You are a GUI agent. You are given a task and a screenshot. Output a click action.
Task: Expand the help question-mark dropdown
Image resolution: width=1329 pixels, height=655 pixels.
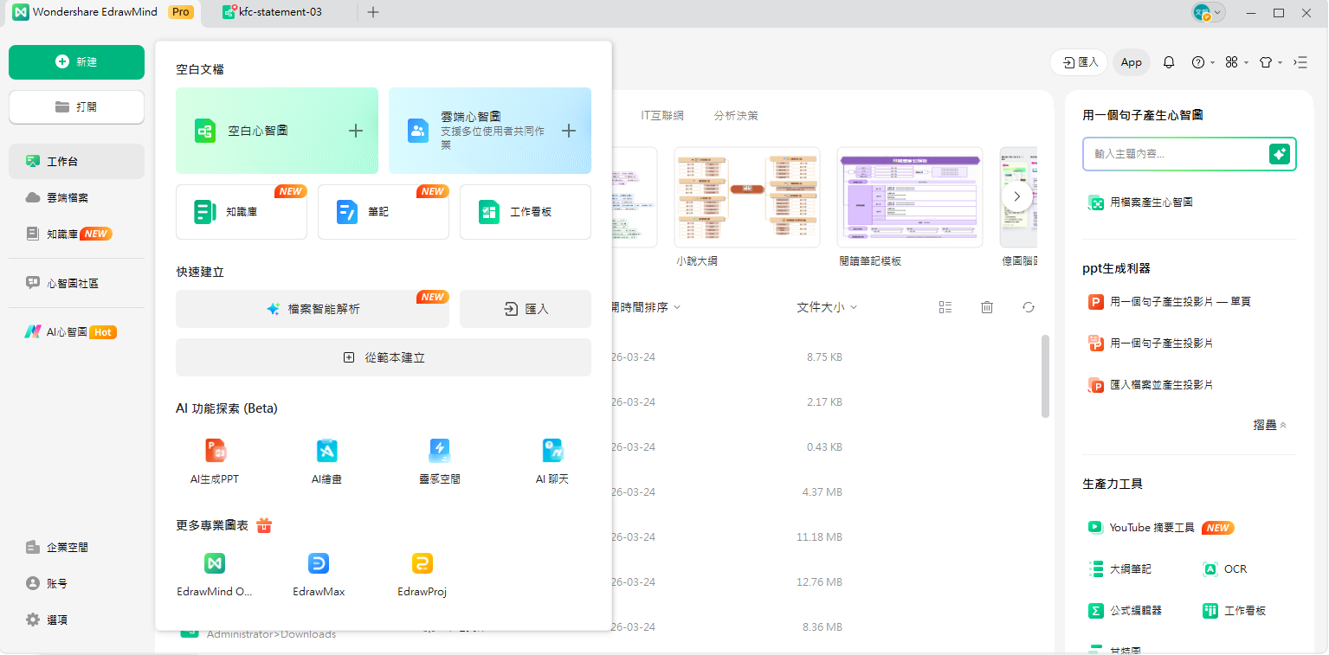tap(1200, 61)
